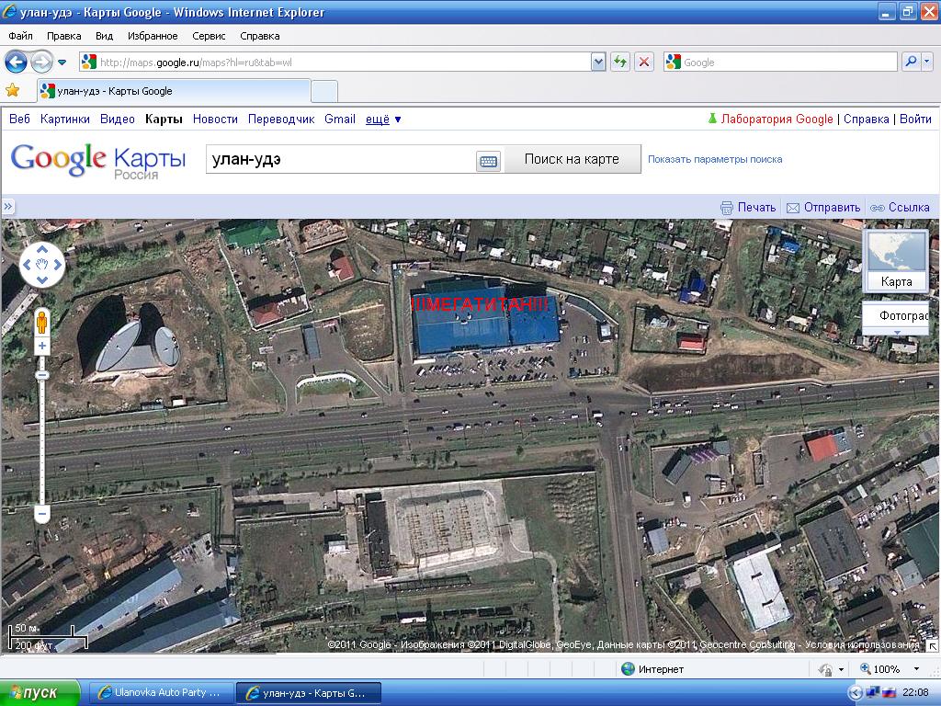Expand the side panel with double-arrow icon
This screenshot has width=941, height=706.
(x=7, y=207)
